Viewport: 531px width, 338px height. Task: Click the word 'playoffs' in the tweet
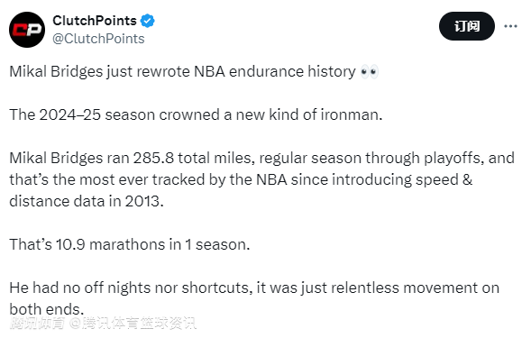(452, 159)
